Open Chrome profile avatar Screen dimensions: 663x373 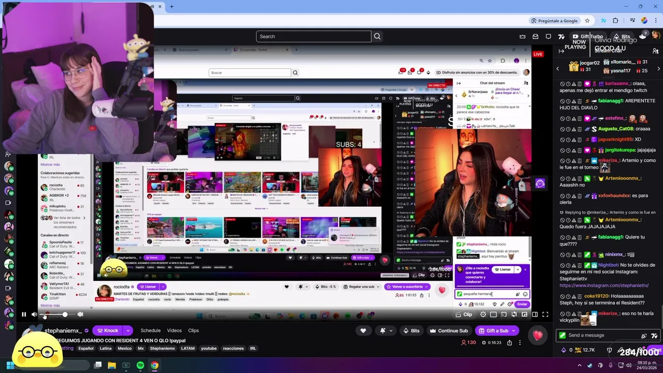(644, 21)
